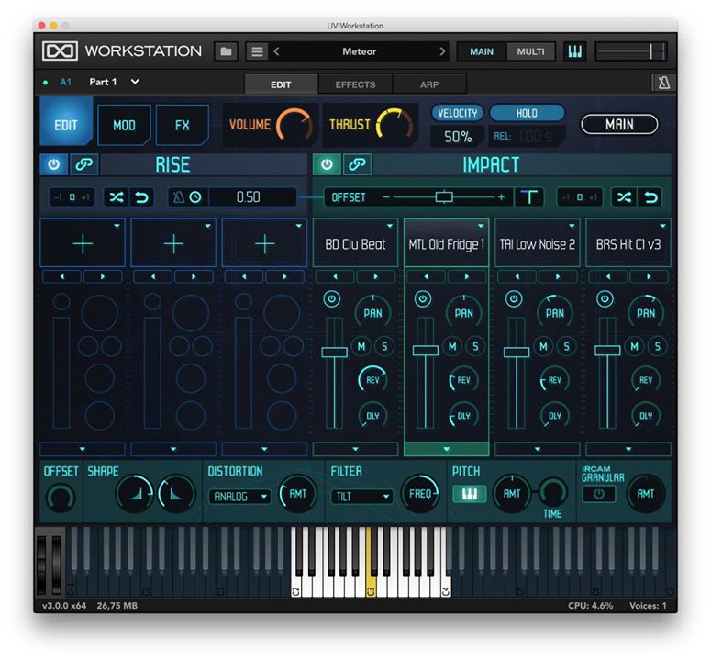The width and height of the screenshot is (711, 661).
Task: Select previous sample for TAI Low Noise 2
Action: (517, 276)
